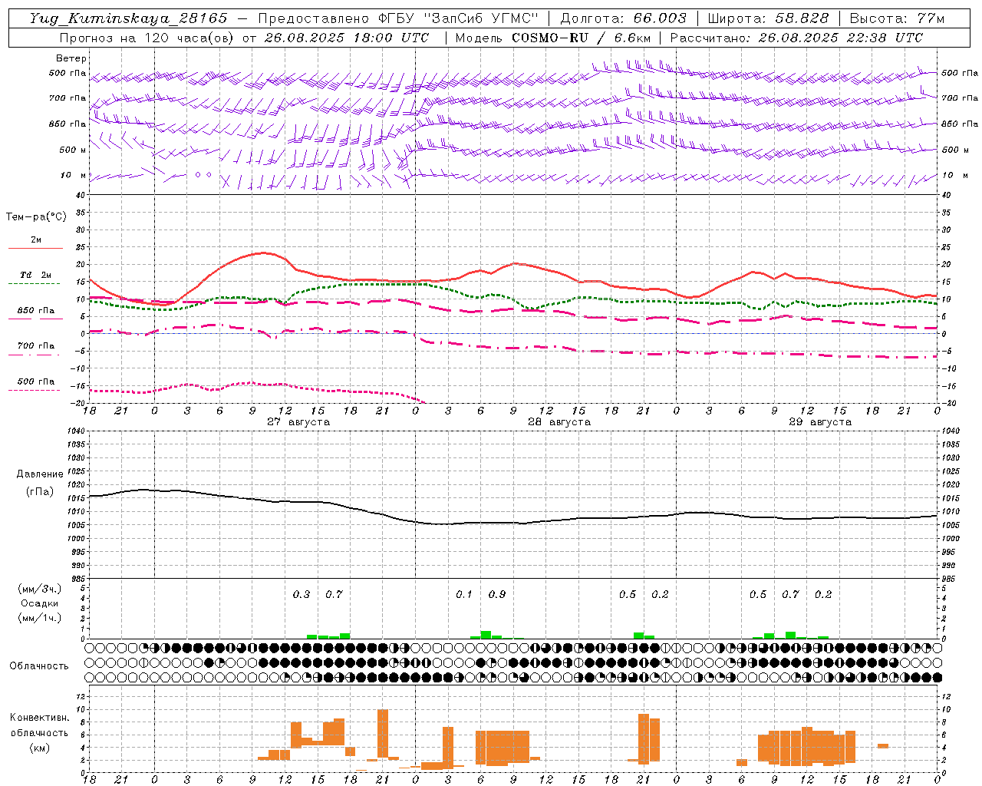Click the 2м temperature legend entry
The image size is (982, 786).
pos(36,240)
